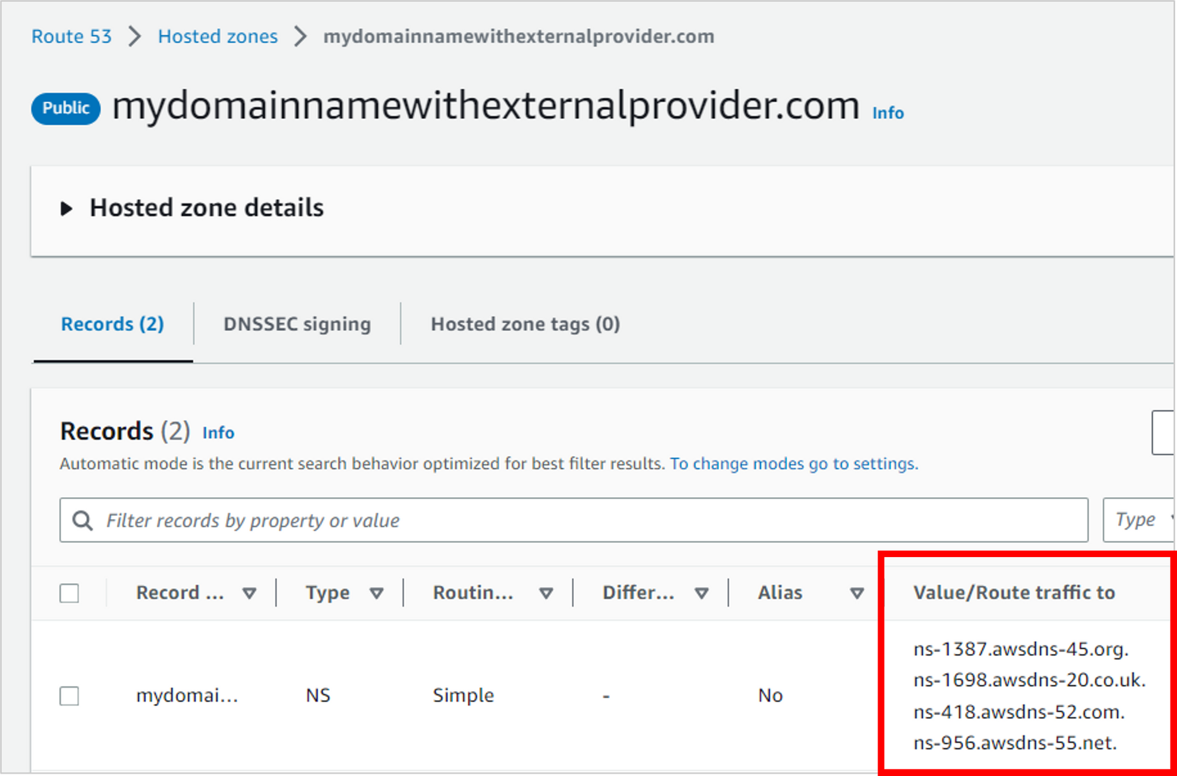Focus the Filter records search field
1177x776 pixels.
[574, 520]
